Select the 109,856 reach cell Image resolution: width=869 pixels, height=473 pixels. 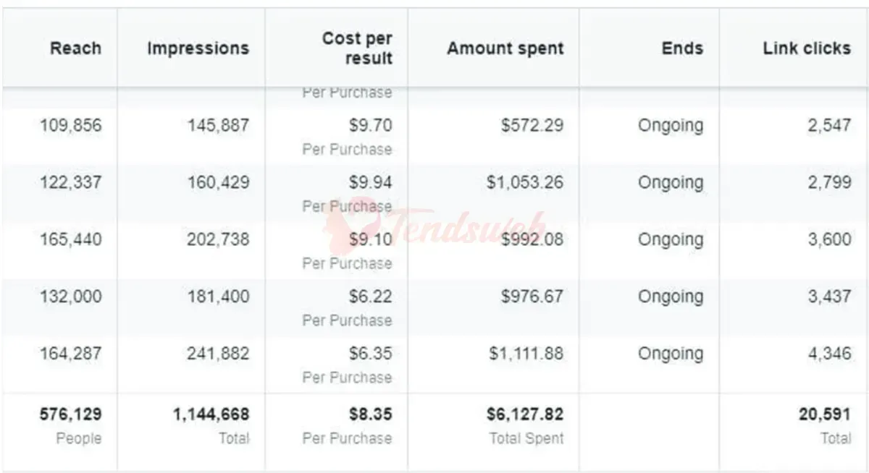71,125
